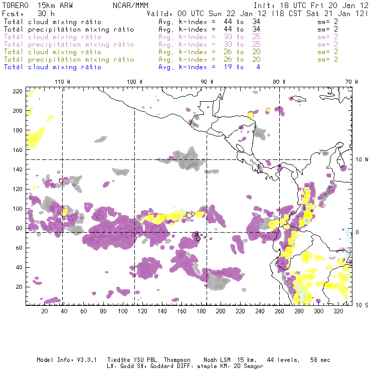Select x-axis tick label "80"

point(103,311)
